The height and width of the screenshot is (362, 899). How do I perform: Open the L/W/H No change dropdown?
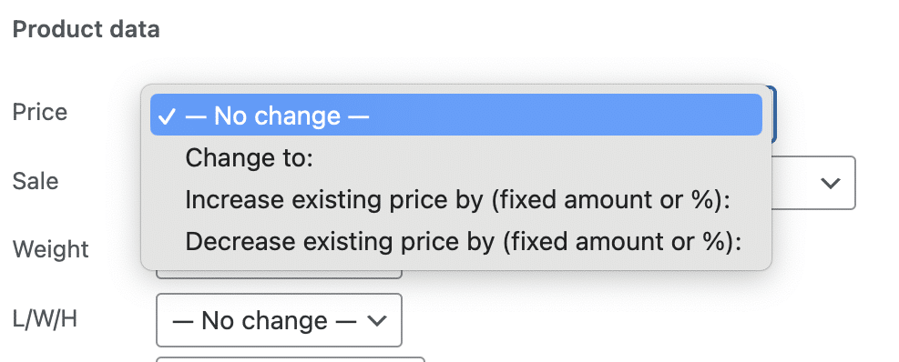279,320
